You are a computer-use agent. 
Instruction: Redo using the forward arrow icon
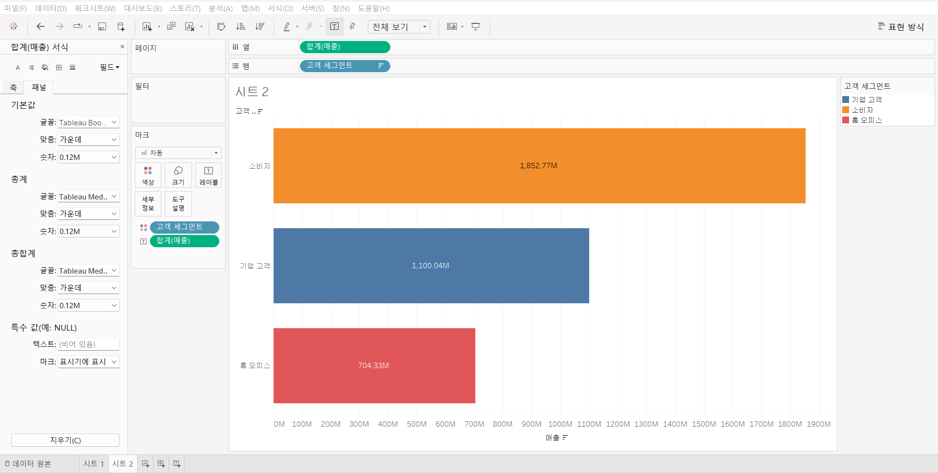(60, 26)
